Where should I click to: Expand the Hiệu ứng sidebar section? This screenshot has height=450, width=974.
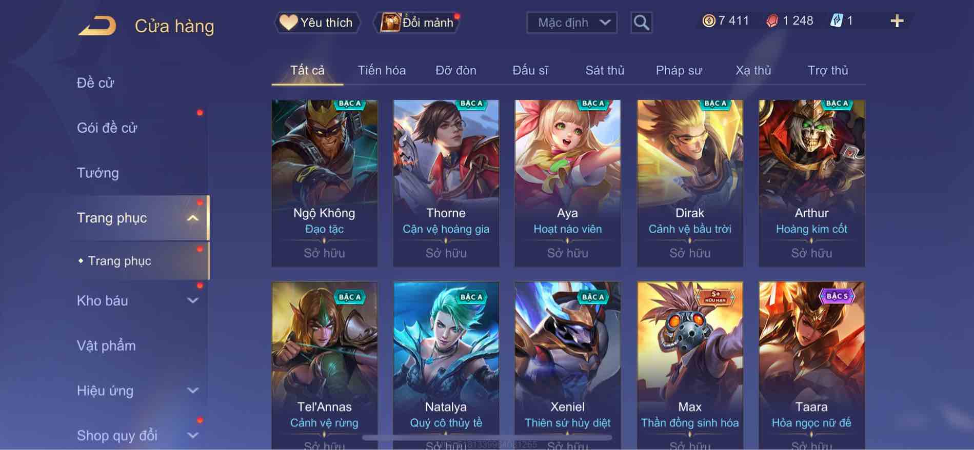pos(193,391)
